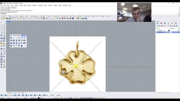
Task: Select the Default layer row
Action: [168, 31]
